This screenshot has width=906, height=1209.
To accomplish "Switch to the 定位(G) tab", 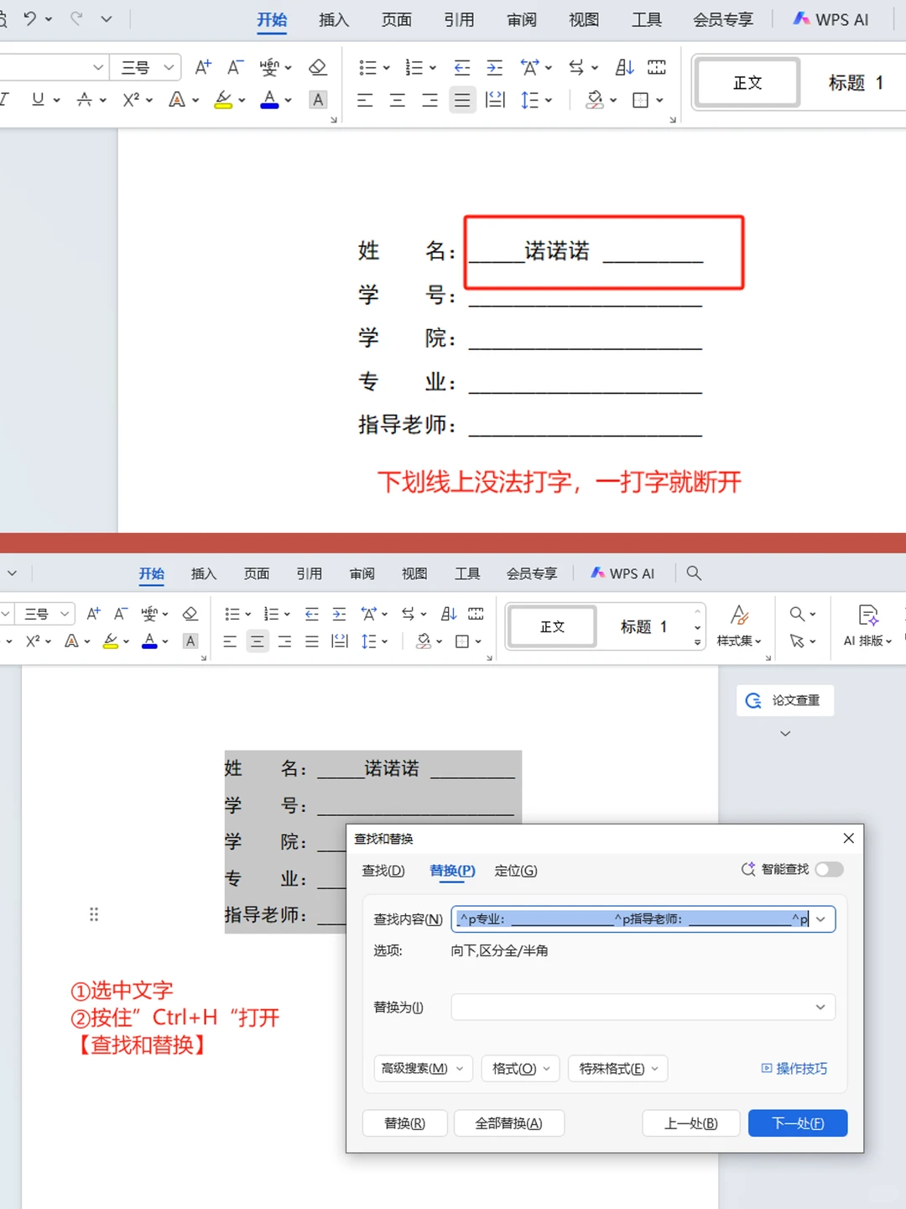I will coord(516,871).
